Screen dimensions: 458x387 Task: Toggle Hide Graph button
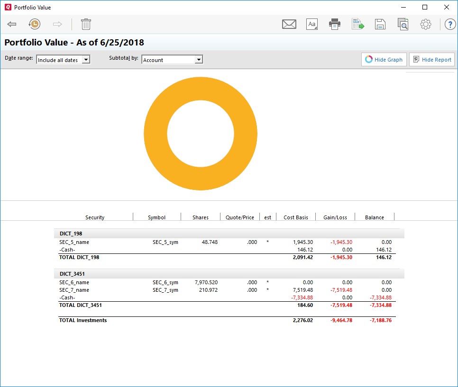(x=384, y=60)
